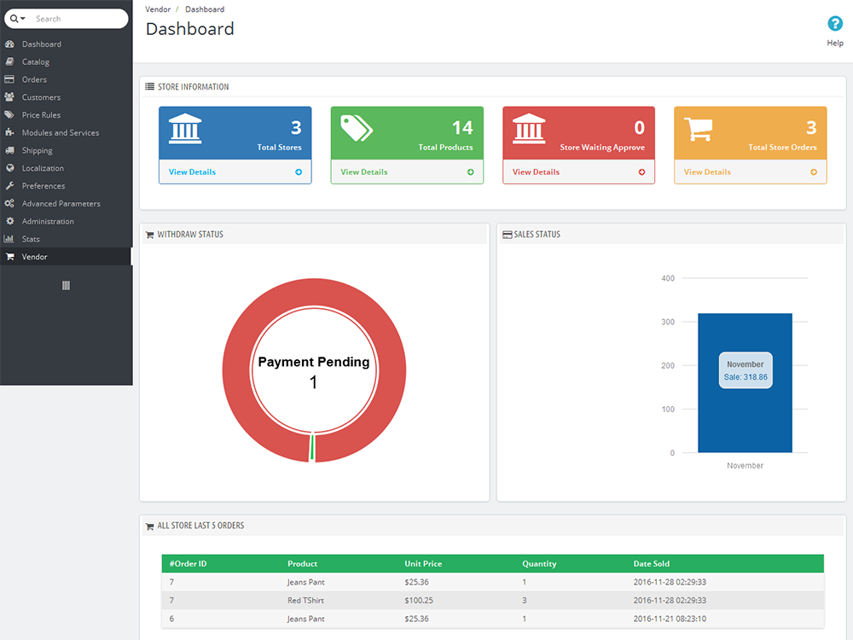Click the bank icon on Store Waiting Approve card
Viewport: 853px width, 640px height.
pos(529,129)
